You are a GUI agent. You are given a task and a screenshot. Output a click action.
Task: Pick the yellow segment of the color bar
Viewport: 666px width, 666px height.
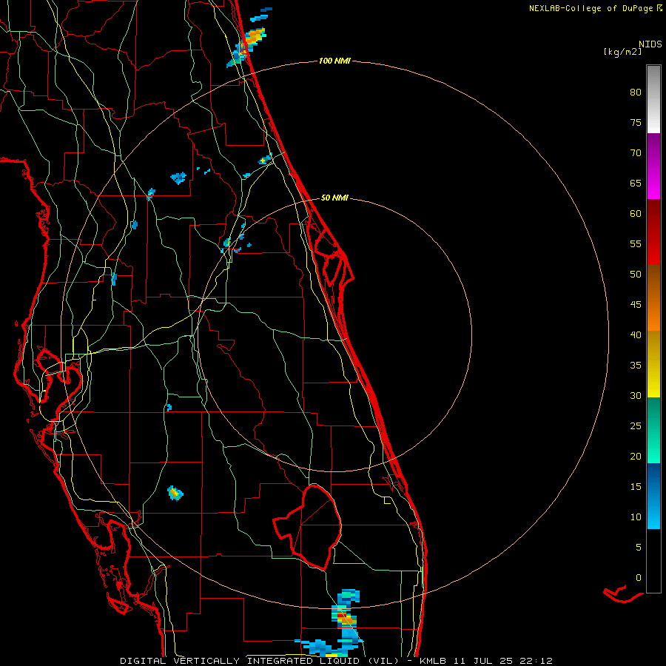point(653,364)
